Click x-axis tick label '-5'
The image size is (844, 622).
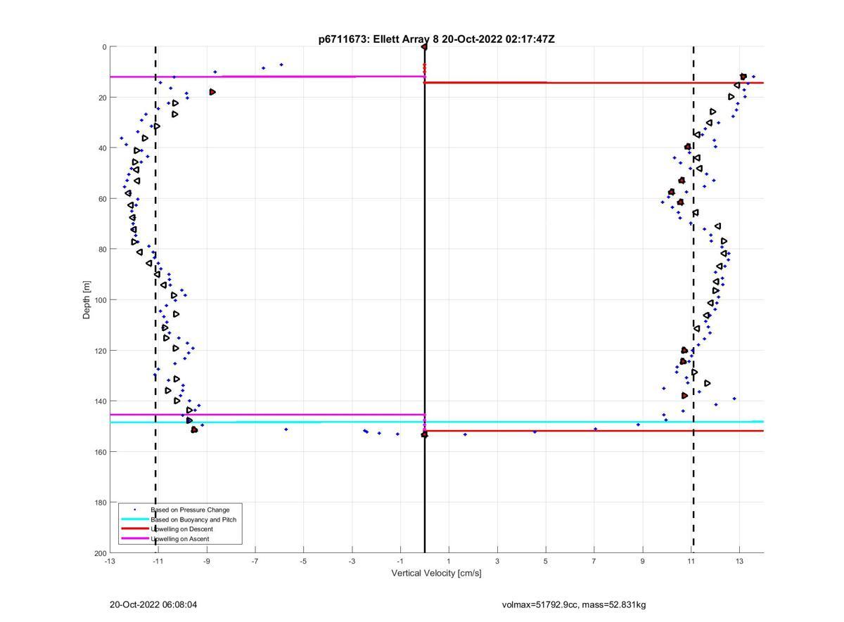point(303,562)
